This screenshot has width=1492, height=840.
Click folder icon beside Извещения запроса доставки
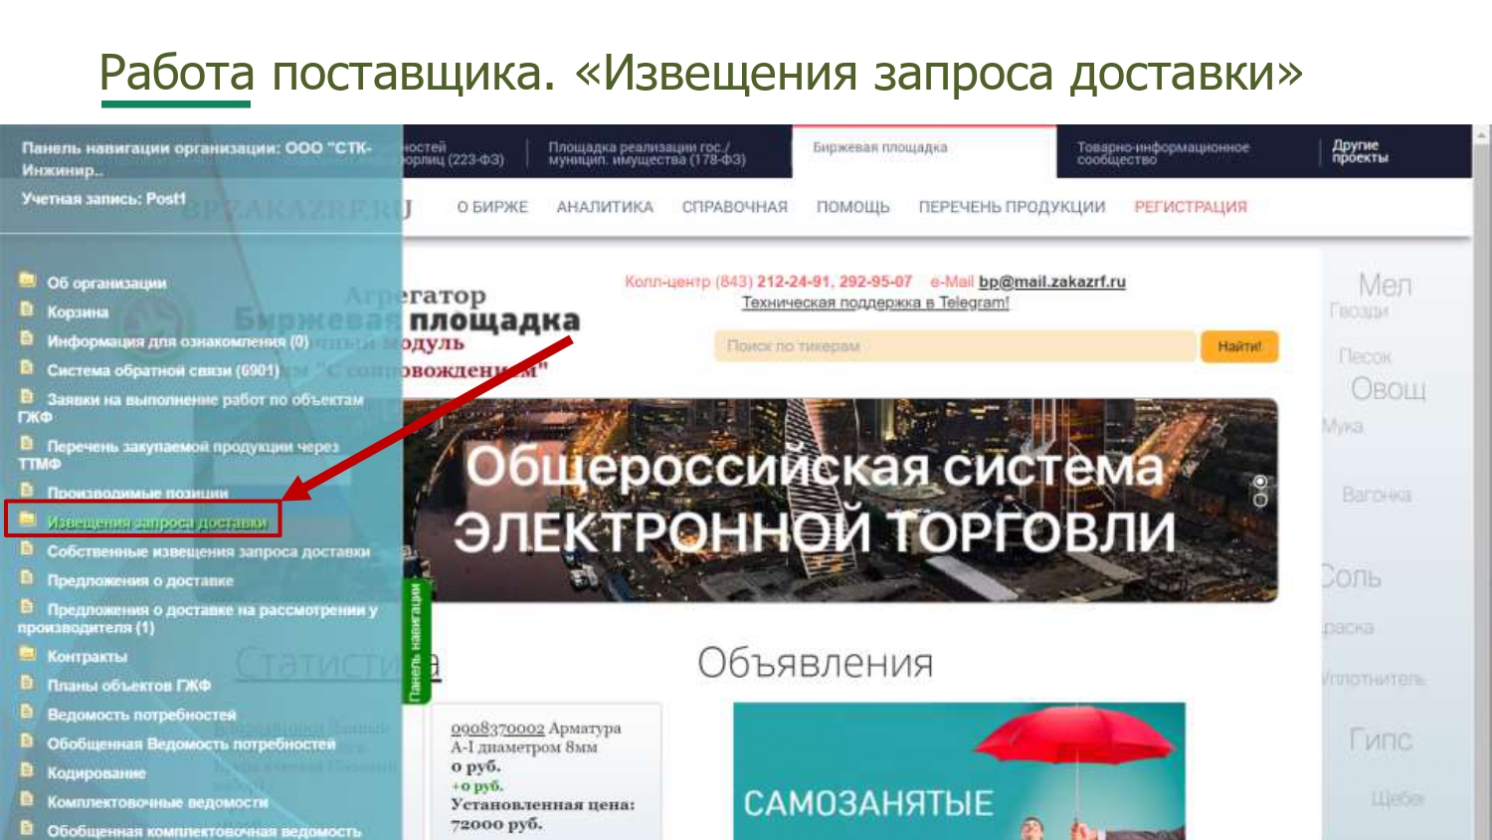pos(27,520)
